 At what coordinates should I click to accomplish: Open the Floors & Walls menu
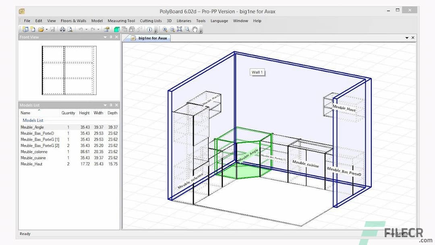[73, 21]
